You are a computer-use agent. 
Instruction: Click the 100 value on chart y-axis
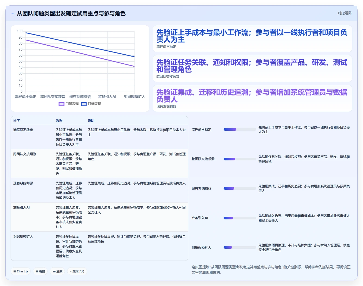[20, 31]
